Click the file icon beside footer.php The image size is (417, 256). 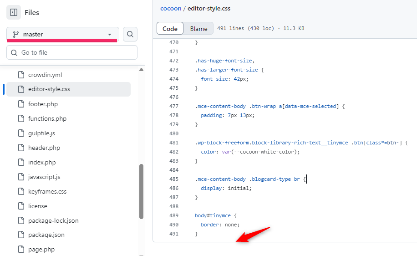point(21,104)
